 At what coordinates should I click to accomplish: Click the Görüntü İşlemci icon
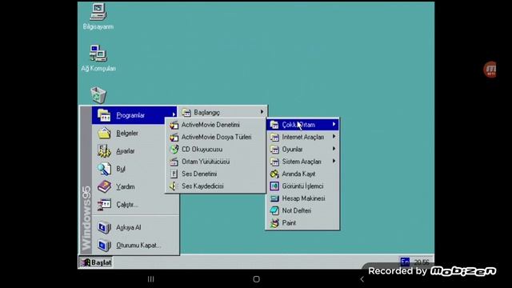[274, 186]
